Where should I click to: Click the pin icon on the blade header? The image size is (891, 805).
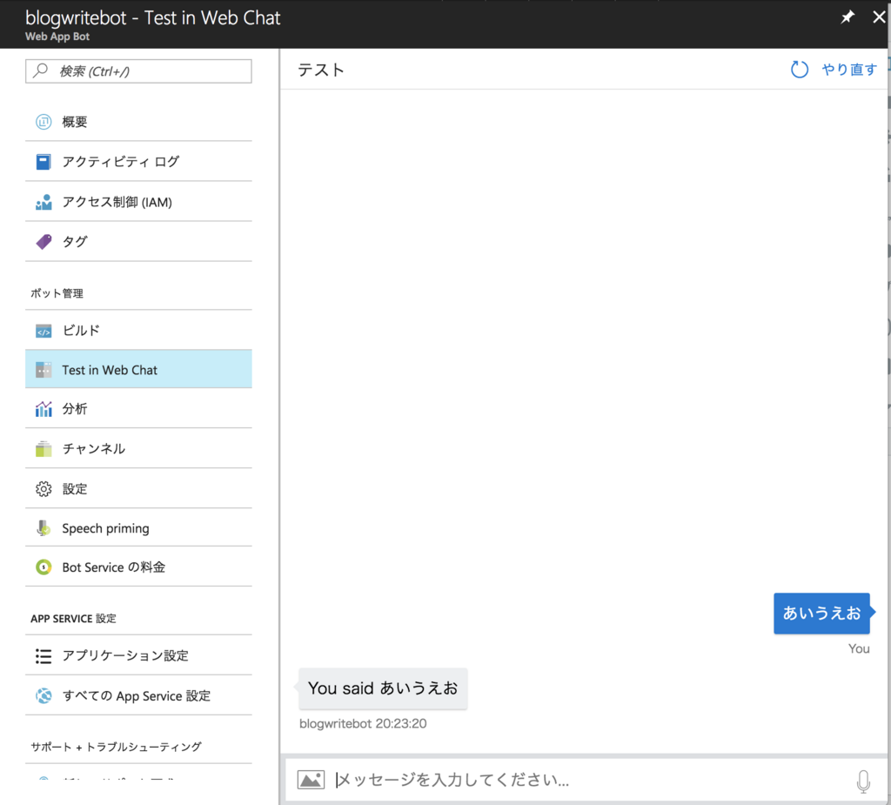click(x=847, y=17)
